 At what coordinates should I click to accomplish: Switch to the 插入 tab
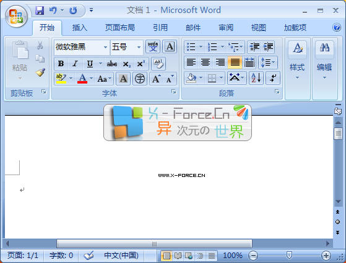coord(80,28)
